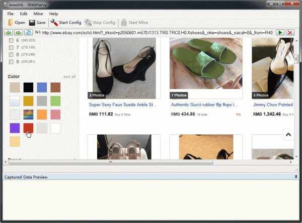Select the gold color swatch
The width and height of the screenshot is (302, 223).
(28, 101)
